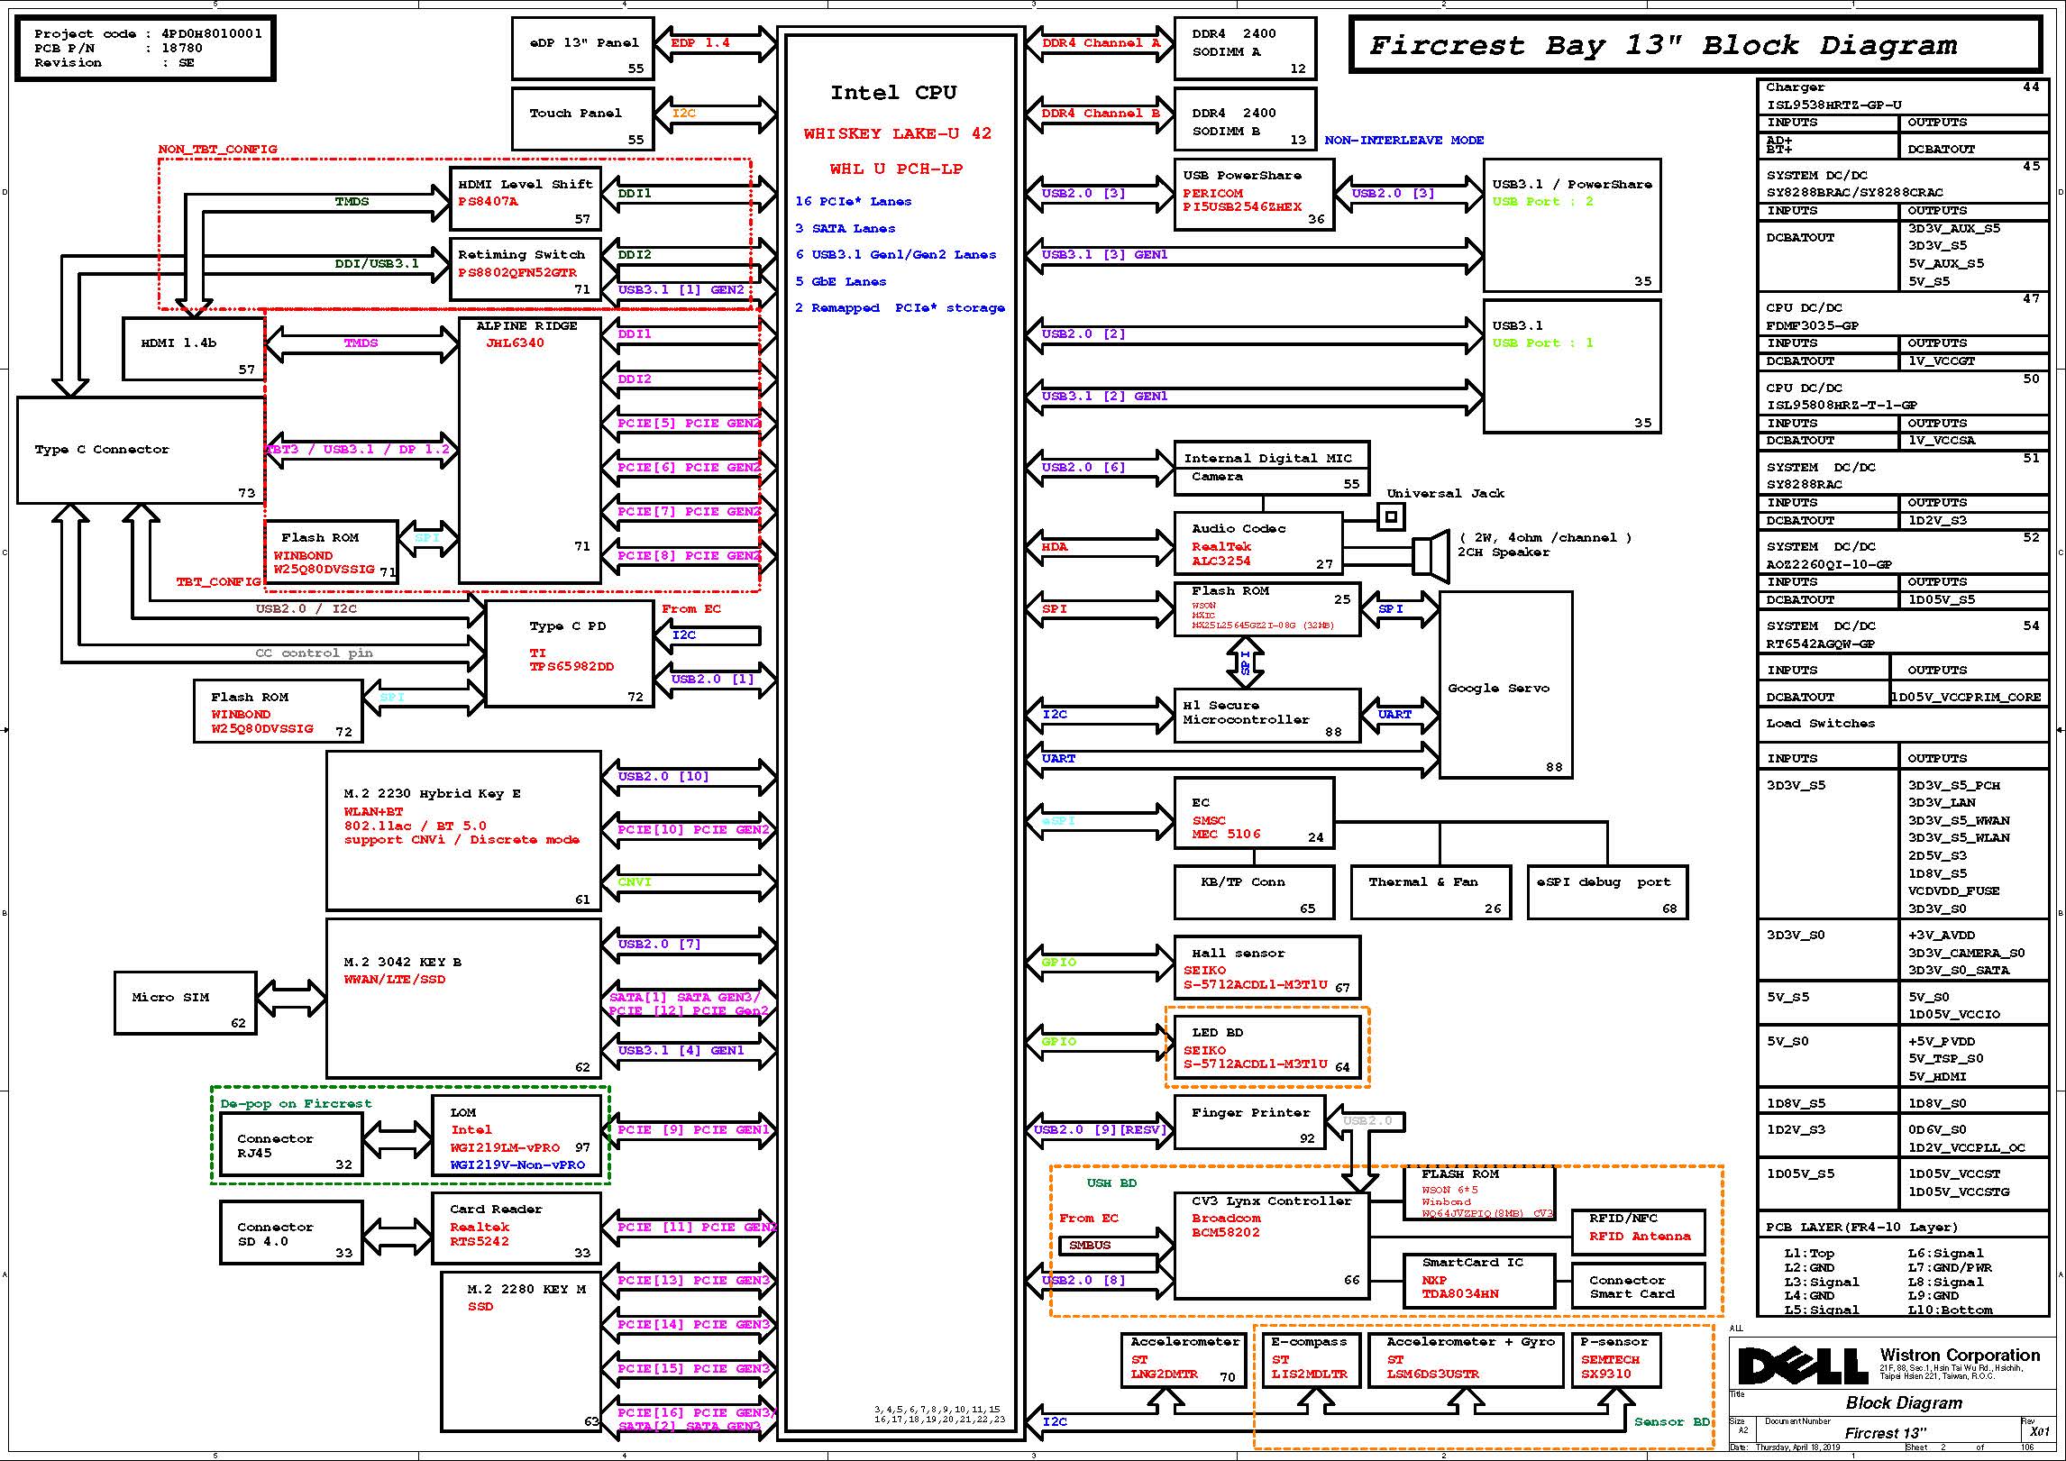Click the Load Switches heading
Viewport: 2066px width, 1461px height.
coord(1819,724)
